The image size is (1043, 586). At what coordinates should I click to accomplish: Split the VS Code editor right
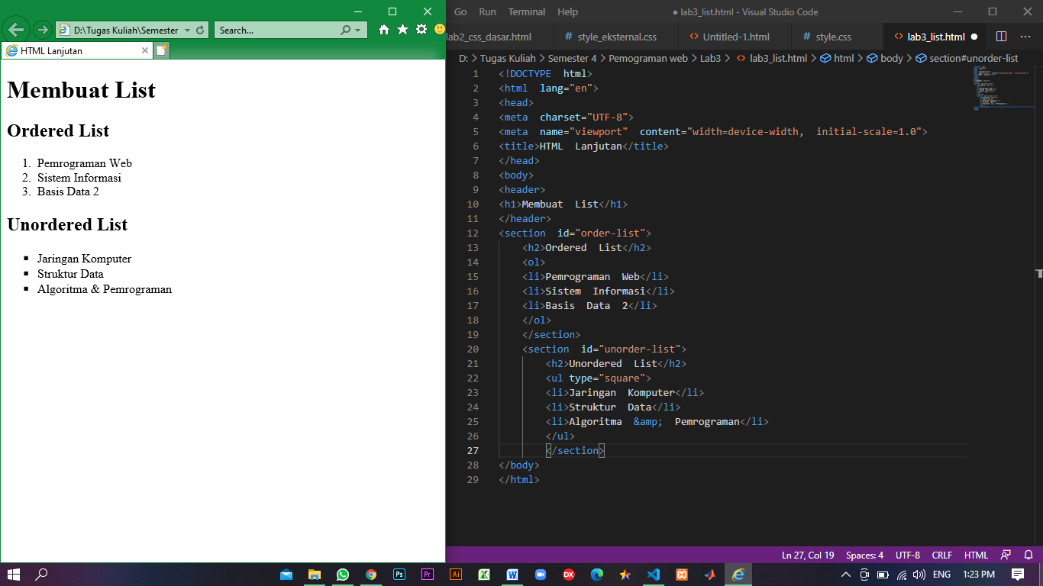pyautogui.click(x=1001, y=37)
